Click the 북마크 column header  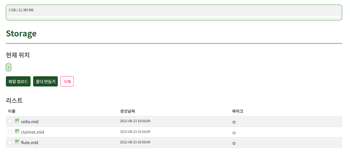[238, 111]
